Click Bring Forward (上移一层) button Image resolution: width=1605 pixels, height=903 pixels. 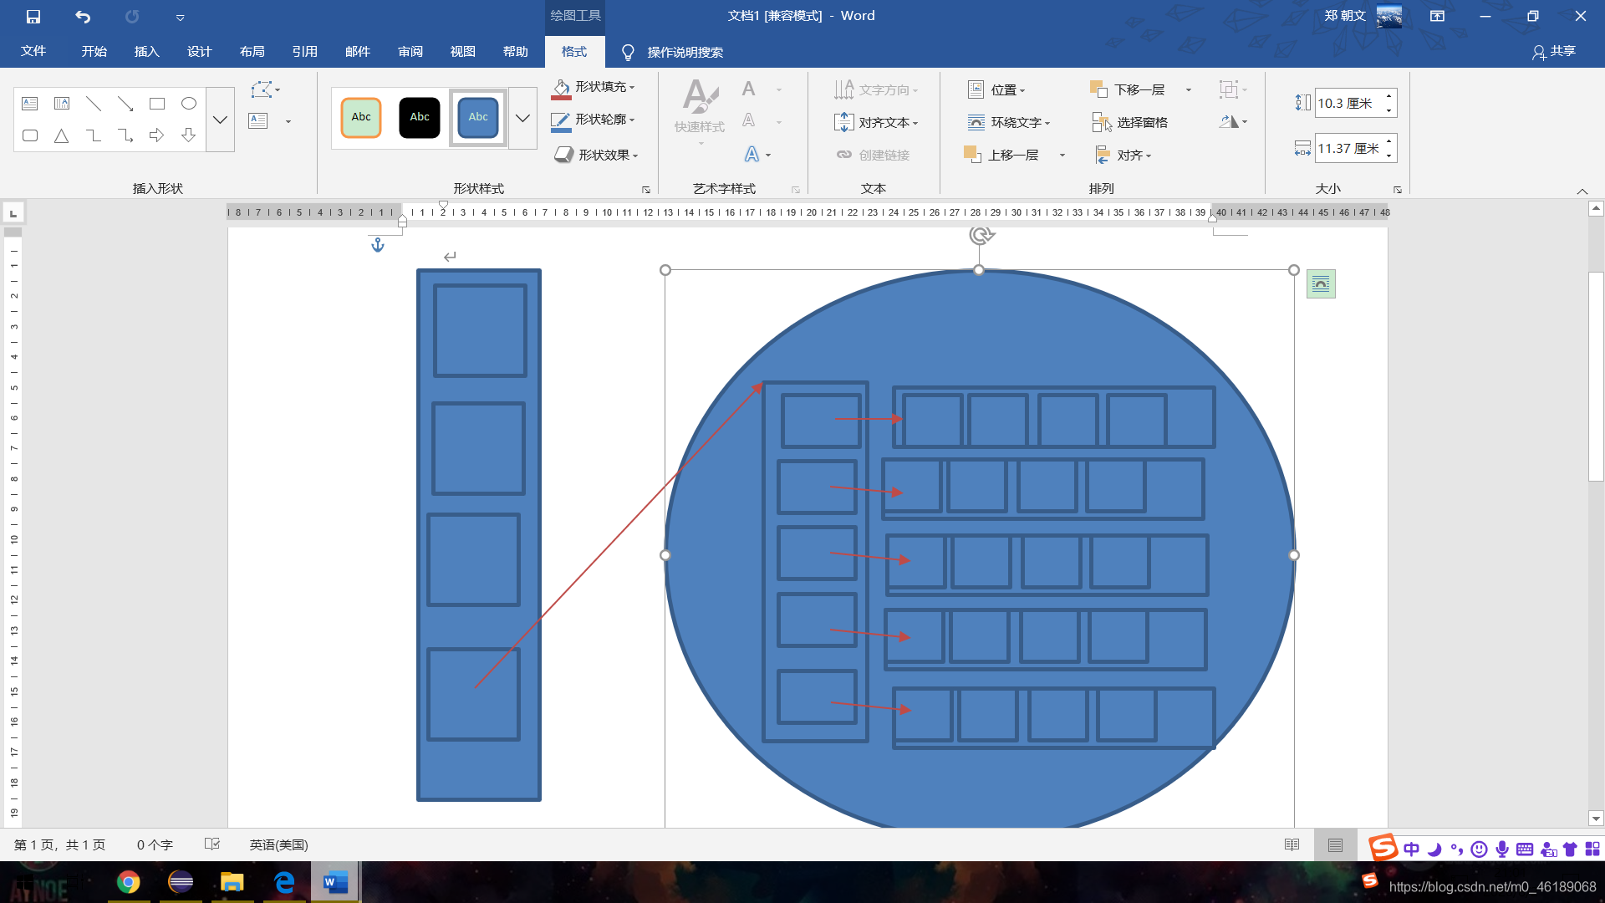(x=1002, y=155)
